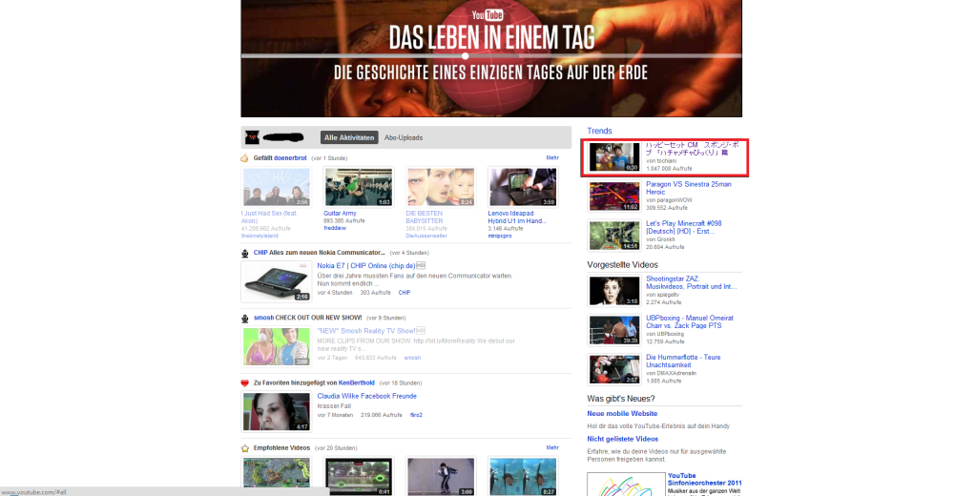Open Smosh Reality TV video thumbnail
Viewport: 976px width, 496px height.
(x=277, y=346)
